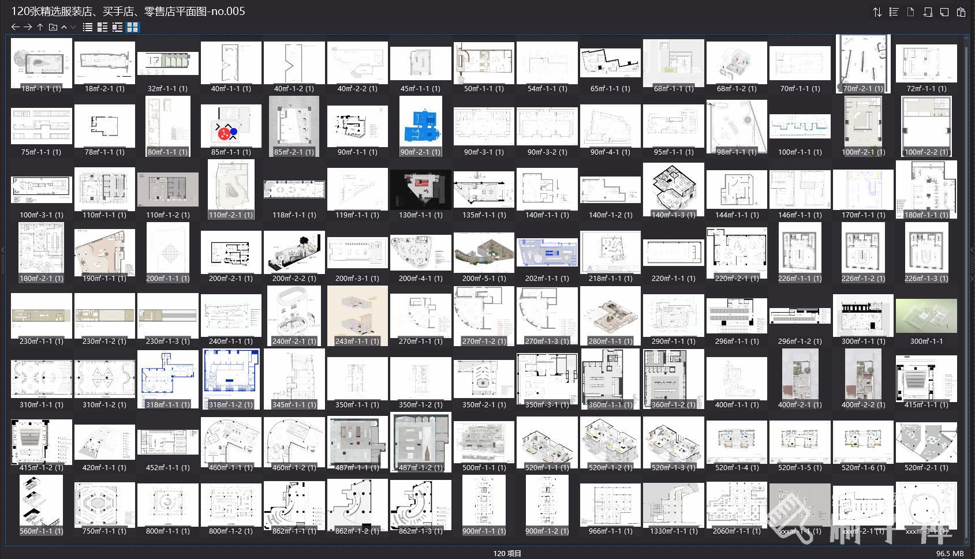
Task: Click the sticky note icon
Action: coord(944,12)
